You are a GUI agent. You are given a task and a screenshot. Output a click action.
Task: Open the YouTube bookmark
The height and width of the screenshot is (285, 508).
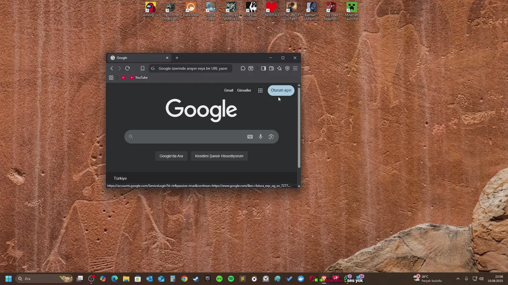pyautogui.click(x=139, y=78)
